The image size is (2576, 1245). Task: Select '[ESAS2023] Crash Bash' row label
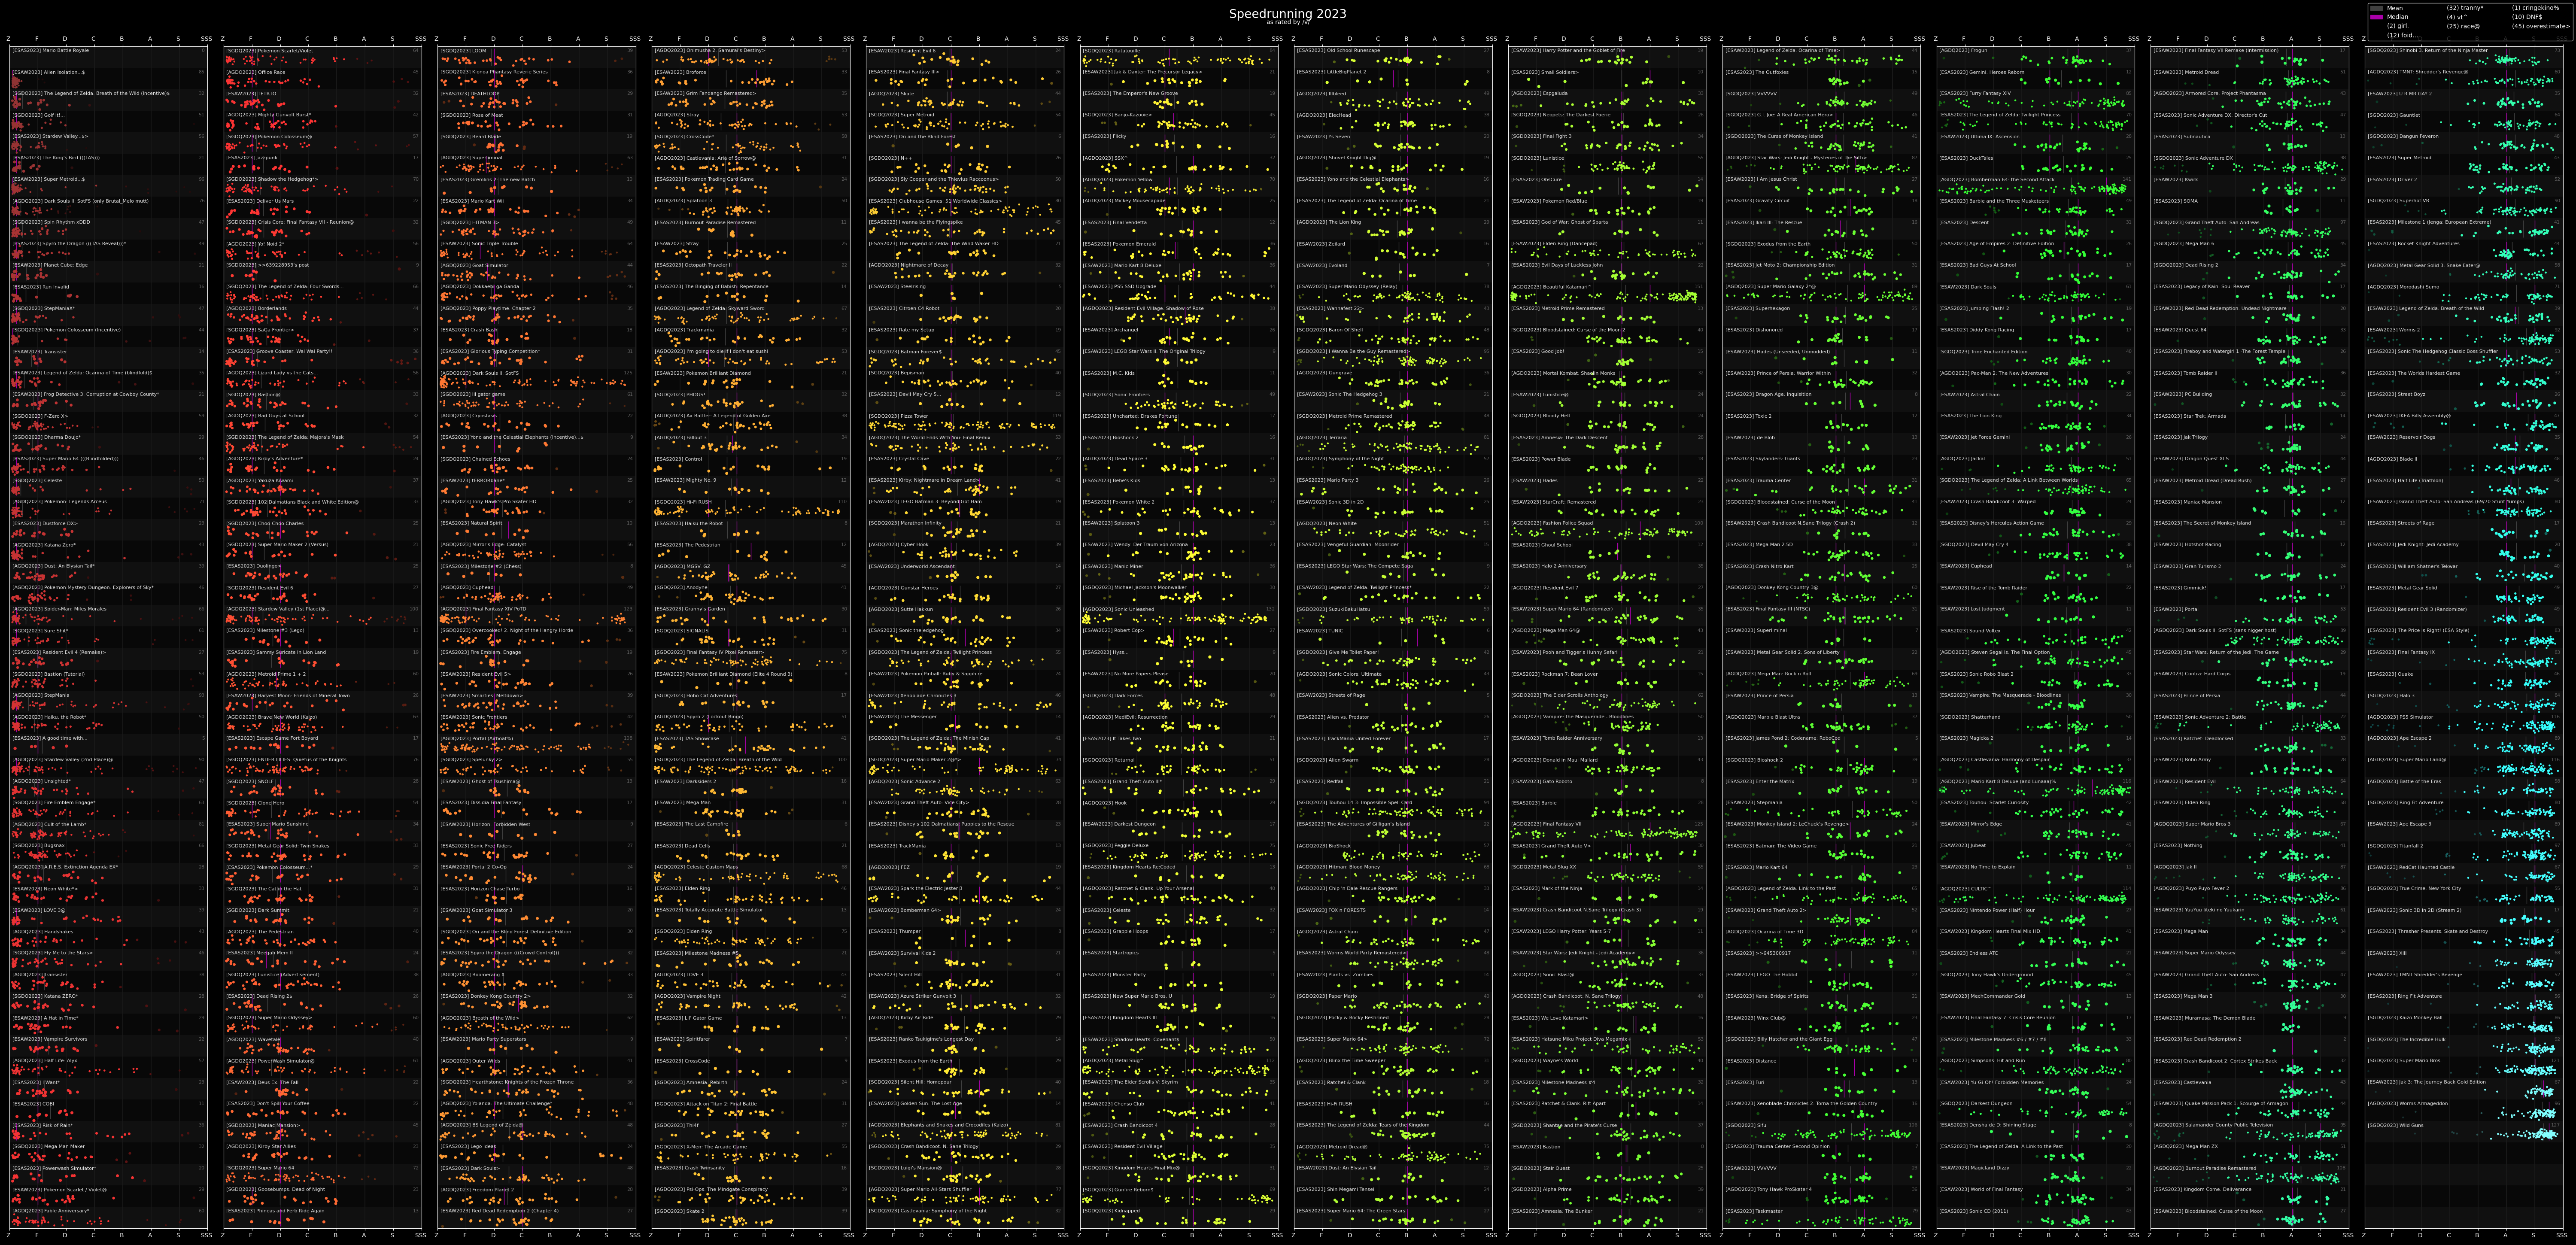469,330
